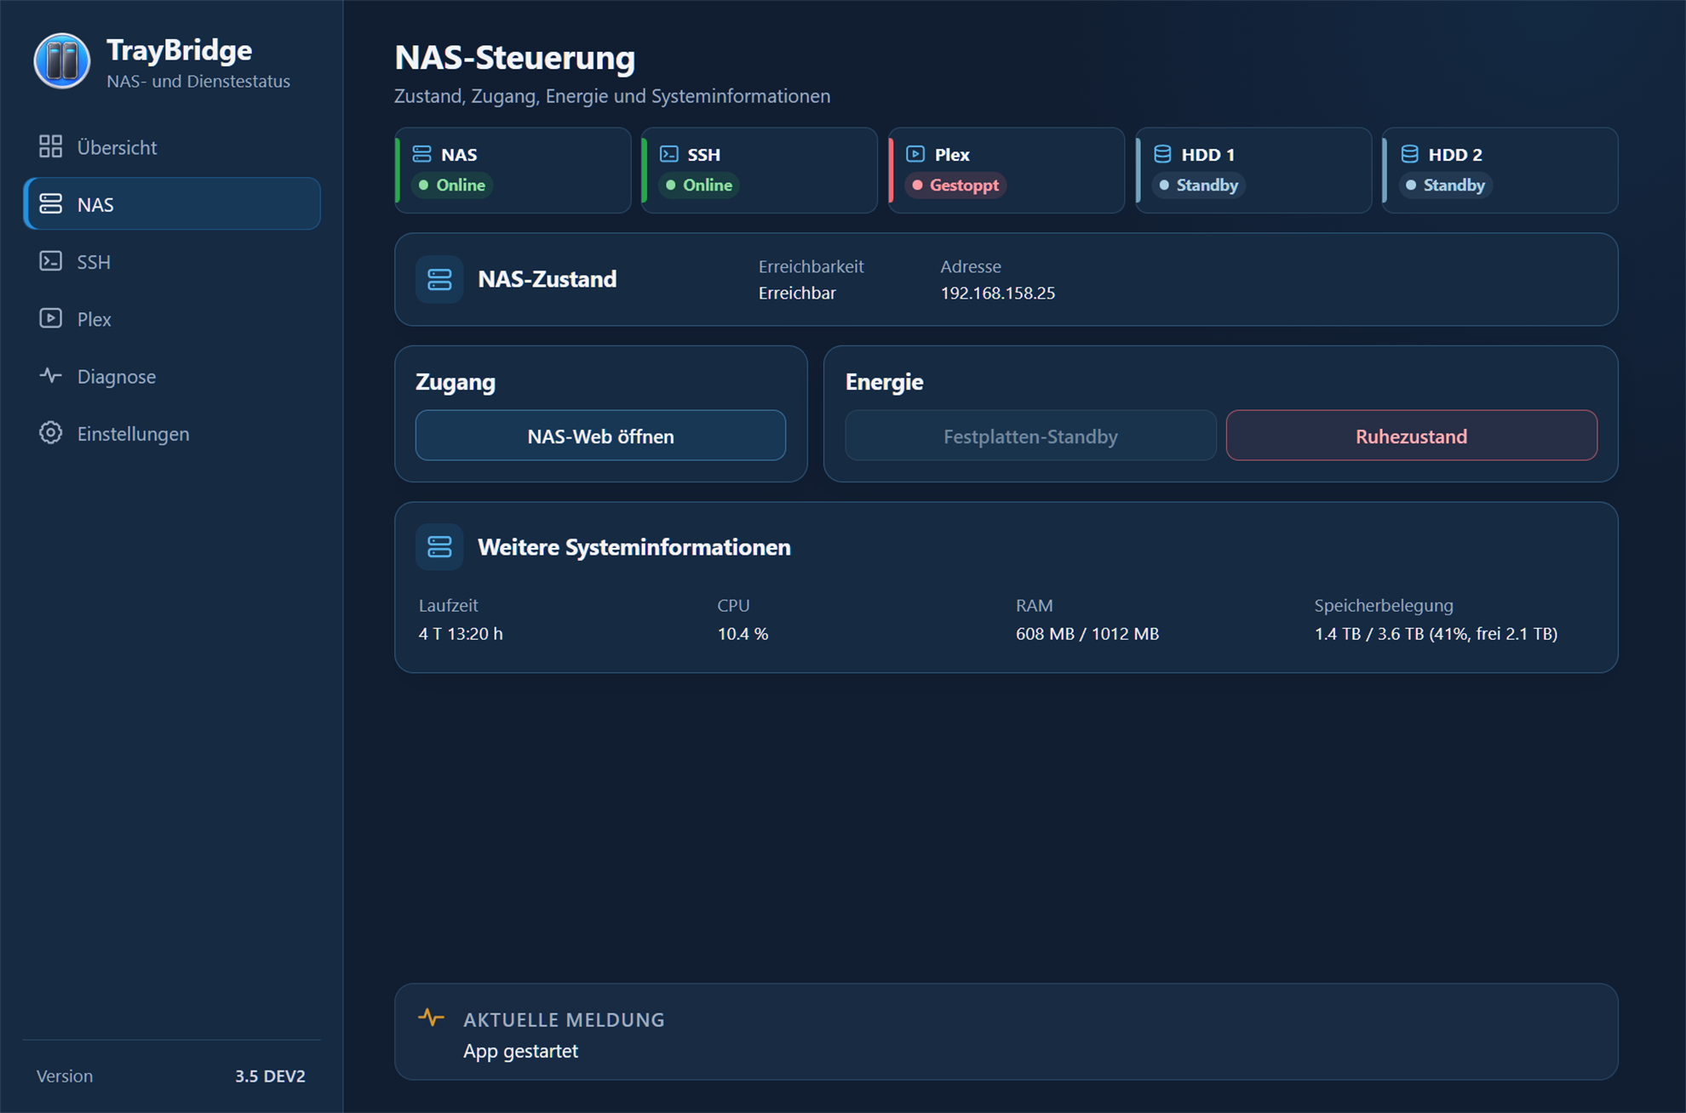
Task: Click the NAS-Zustand heading
Action: [547, 279]
